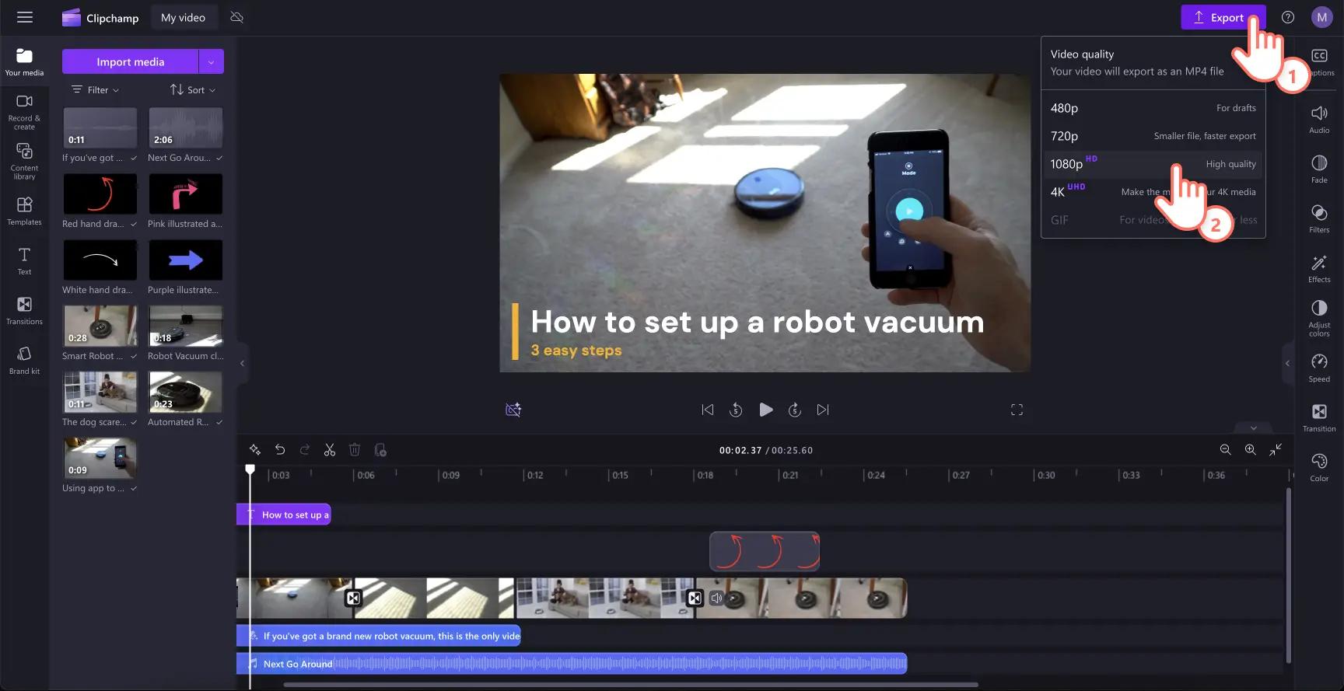Enter fullscreen preview mode
This screenshot has height=691, width=1344.
point(1017,410)
